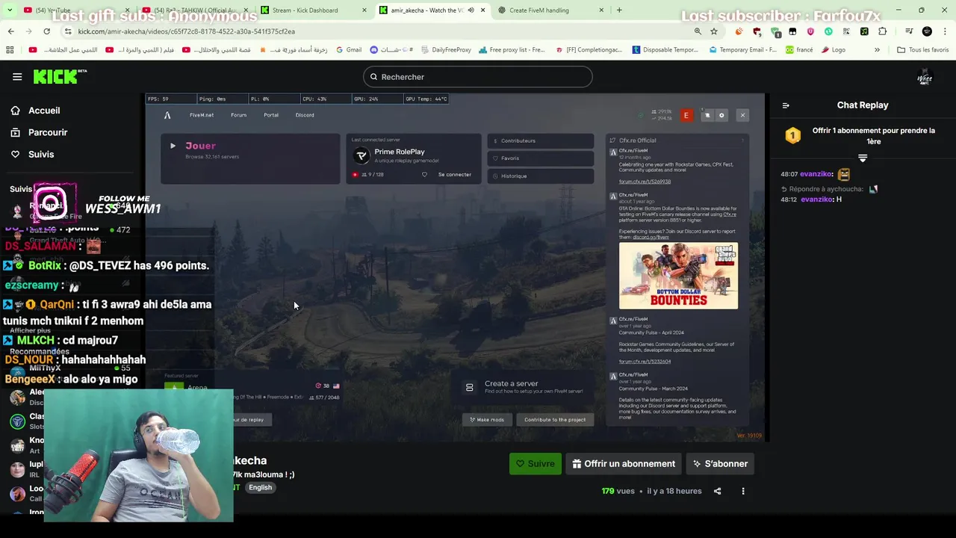The image size is (956, 538).
Task: Mute tab audio speaker icon
Action: (x=471, y=10)
